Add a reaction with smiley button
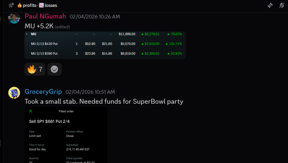288x163 pixels. pyautogui.click(x=54, y=69)
